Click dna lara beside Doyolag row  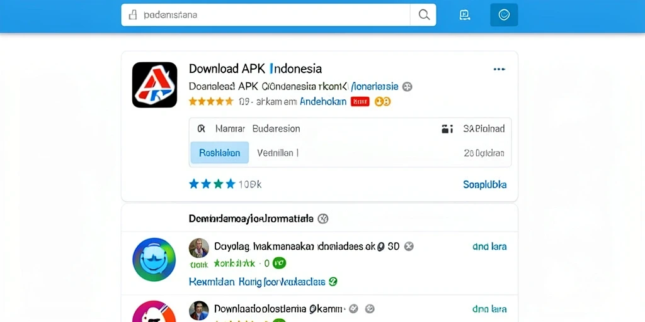coord(489,247)
